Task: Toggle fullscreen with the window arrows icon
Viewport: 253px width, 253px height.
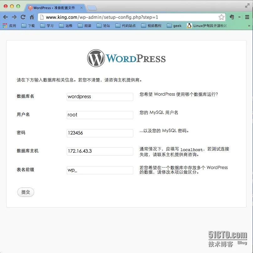Action: [x=247, y=6]
